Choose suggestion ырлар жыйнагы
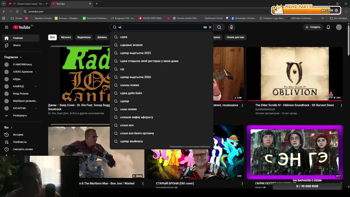The width and height of the screenshot is (350, 197). tap(161, 141)
